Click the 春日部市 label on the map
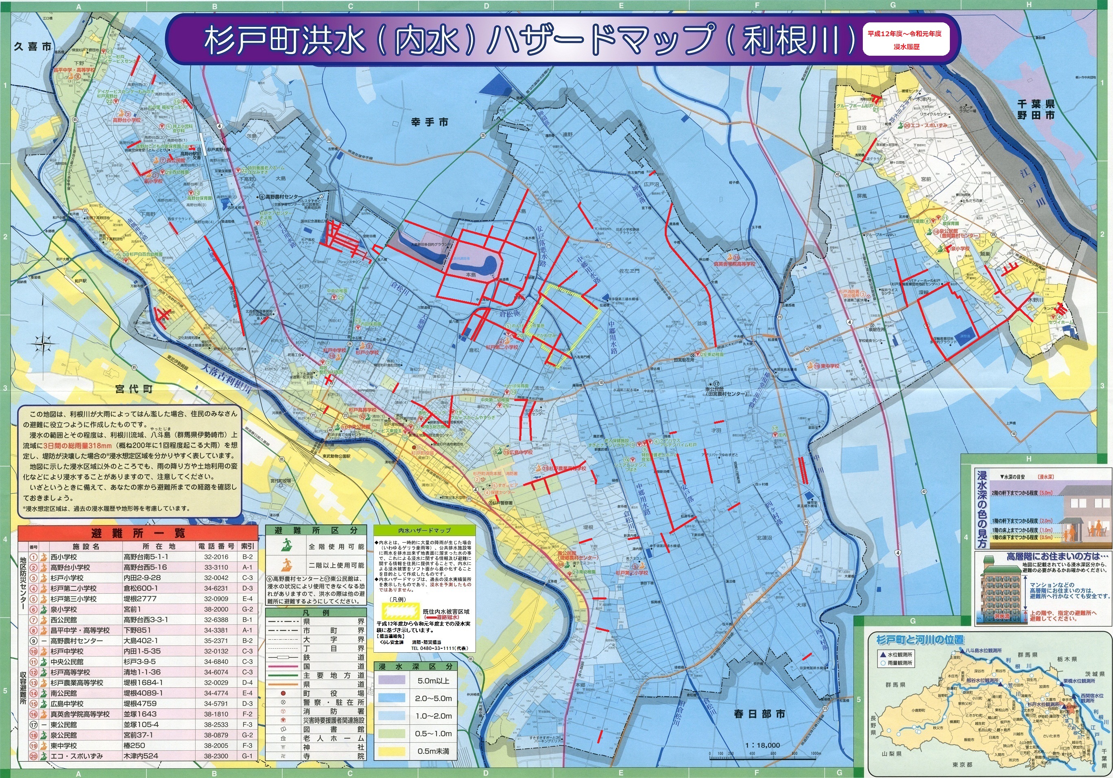The image size is (1113, 778). click(x=759, y=713)
